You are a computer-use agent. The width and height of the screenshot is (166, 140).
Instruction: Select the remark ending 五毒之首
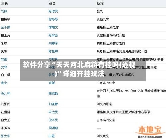point(108,27)
